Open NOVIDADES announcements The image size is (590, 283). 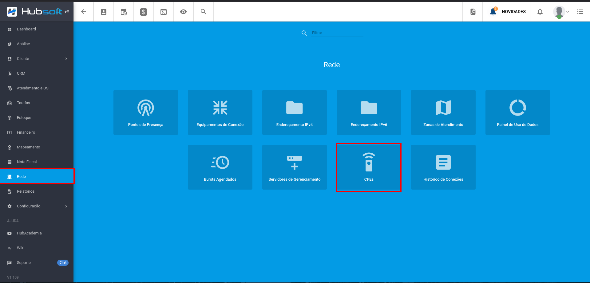514,12
